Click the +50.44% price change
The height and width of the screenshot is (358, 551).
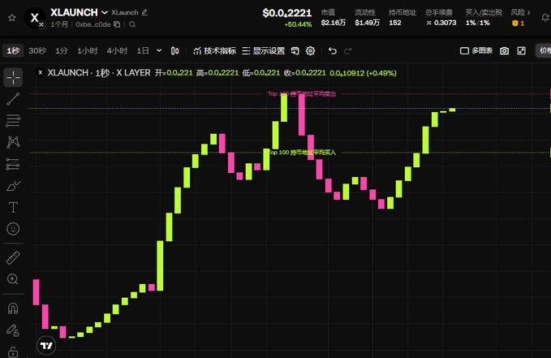tap(298, 24)
